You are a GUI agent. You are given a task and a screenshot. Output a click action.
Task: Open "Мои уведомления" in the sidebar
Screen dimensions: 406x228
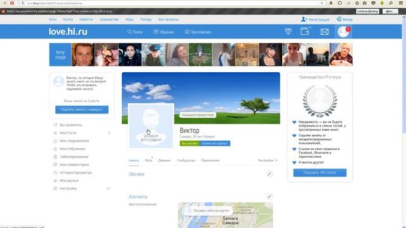[74, 141]
